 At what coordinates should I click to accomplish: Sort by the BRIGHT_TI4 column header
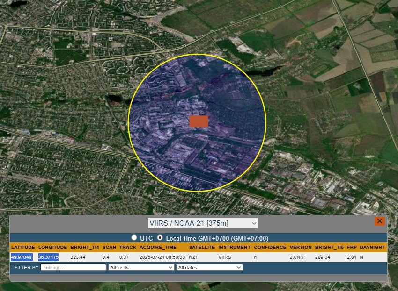[85, 248]
